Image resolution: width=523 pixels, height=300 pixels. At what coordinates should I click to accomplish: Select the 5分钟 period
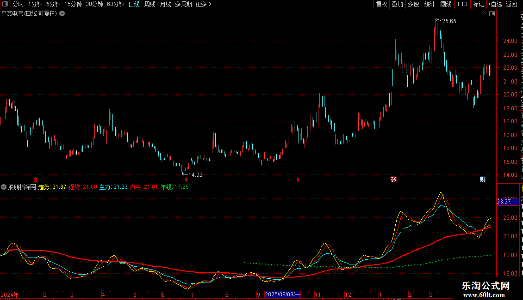[53, 4]
